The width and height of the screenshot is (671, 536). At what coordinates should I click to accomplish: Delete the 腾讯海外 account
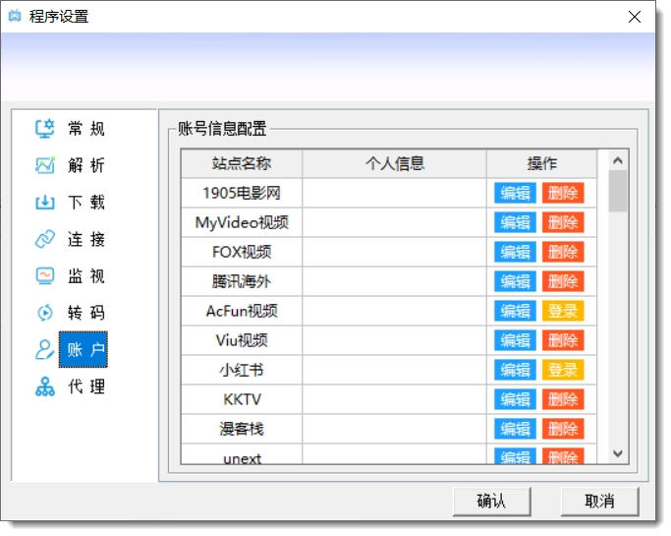[x=563, y=281]
